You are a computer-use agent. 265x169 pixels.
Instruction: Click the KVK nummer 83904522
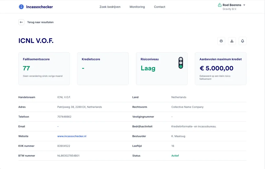pyautogui.click(x=64, y=146)
